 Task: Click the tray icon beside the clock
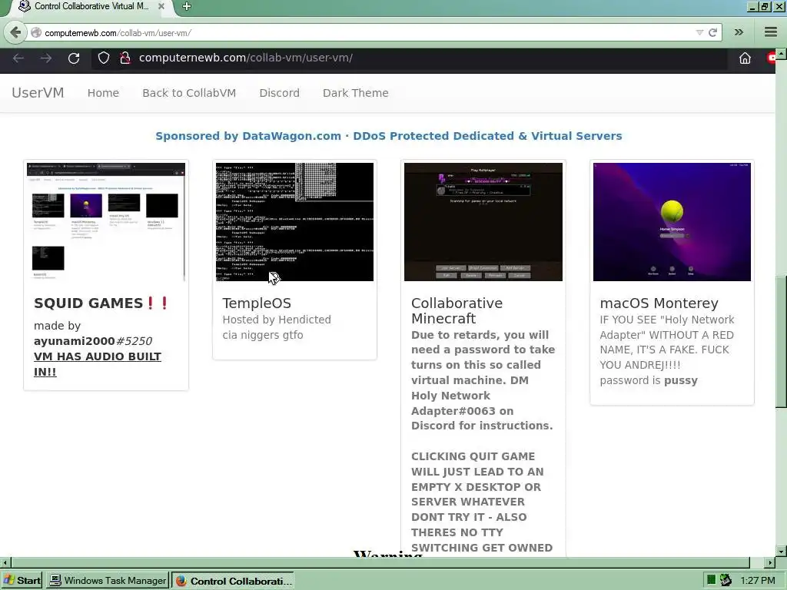[x=726, y=580]
